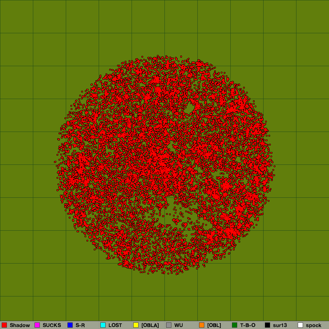
Task: Click the red Shadow color swatch
Action: point(4,325)
